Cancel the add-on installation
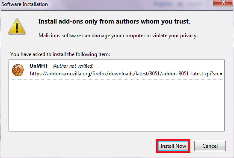Screen dimensions: 234x158 (x=210, y=146)
